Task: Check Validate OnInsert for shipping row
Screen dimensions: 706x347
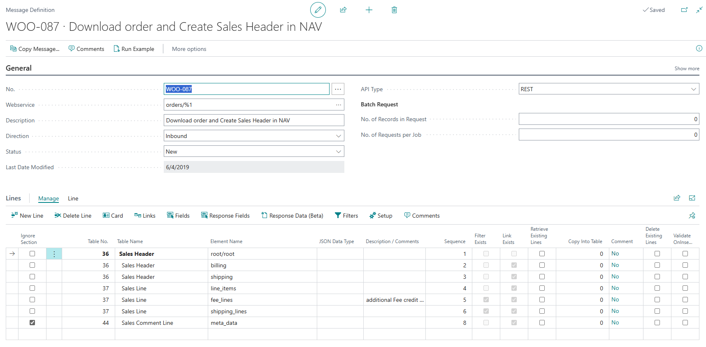Action: 685,277
